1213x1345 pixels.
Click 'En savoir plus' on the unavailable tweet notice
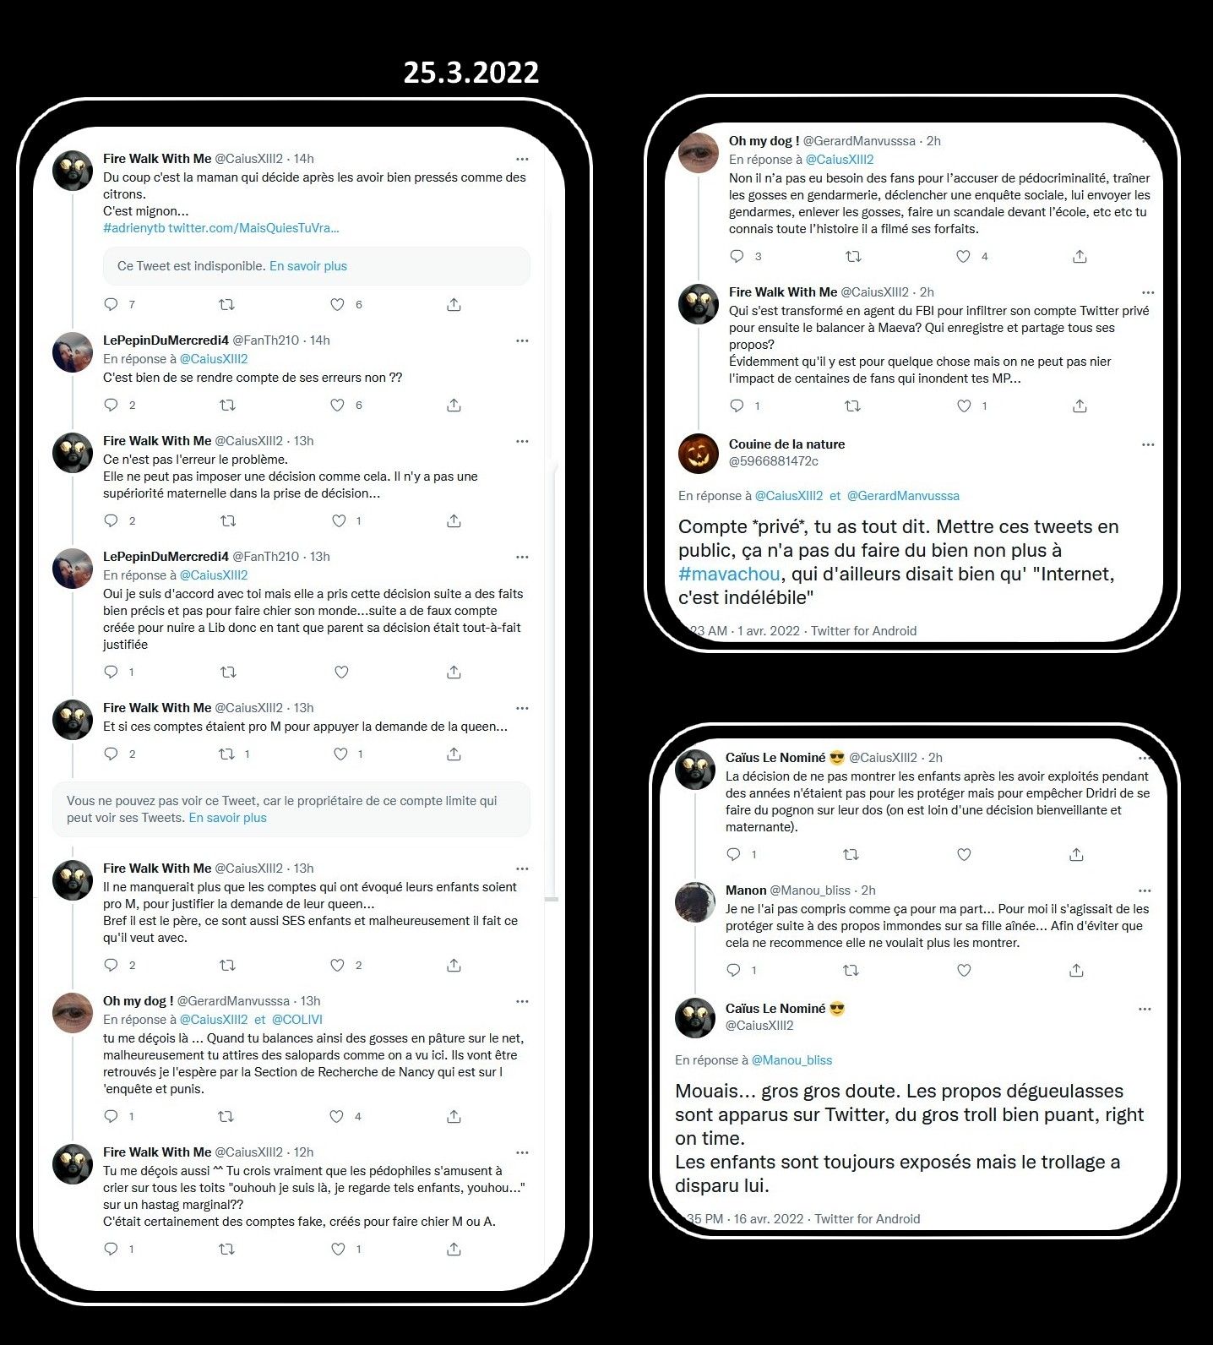[308, 266]
